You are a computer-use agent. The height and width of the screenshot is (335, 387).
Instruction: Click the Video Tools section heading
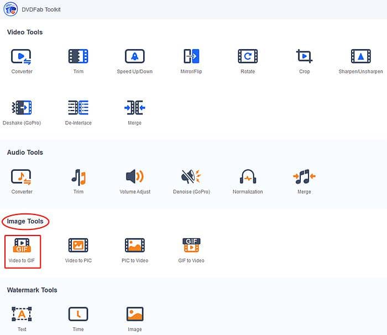[25, 32]
